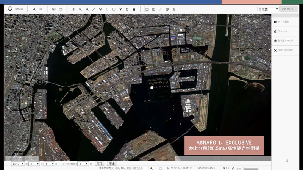Screen dimensions: 303x170
Task: Click the coordinate search magnifier button
Action: click(x=151, y=168)
